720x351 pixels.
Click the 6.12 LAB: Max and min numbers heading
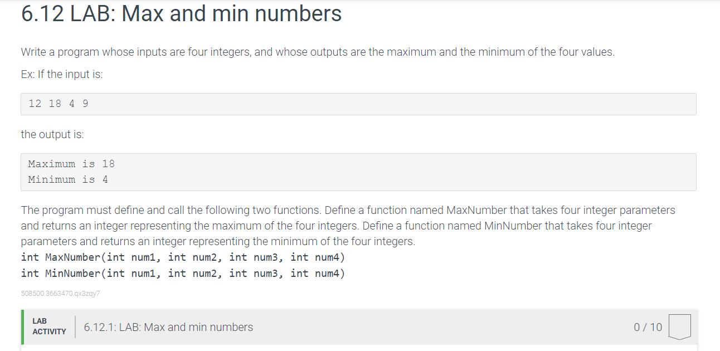coord(181,13)
